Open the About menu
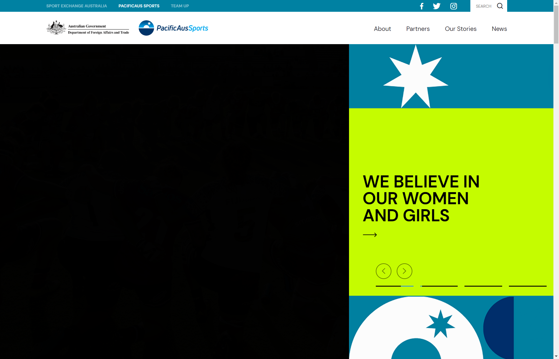This screenshot has height=359, width=559. [x=382, y=29]
